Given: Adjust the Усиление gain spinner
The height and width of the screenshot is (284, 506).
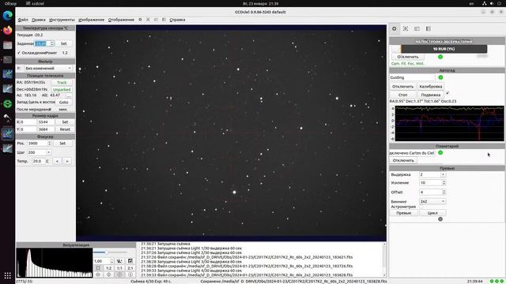Looking at the screenshot, I should tap(444, 182).
